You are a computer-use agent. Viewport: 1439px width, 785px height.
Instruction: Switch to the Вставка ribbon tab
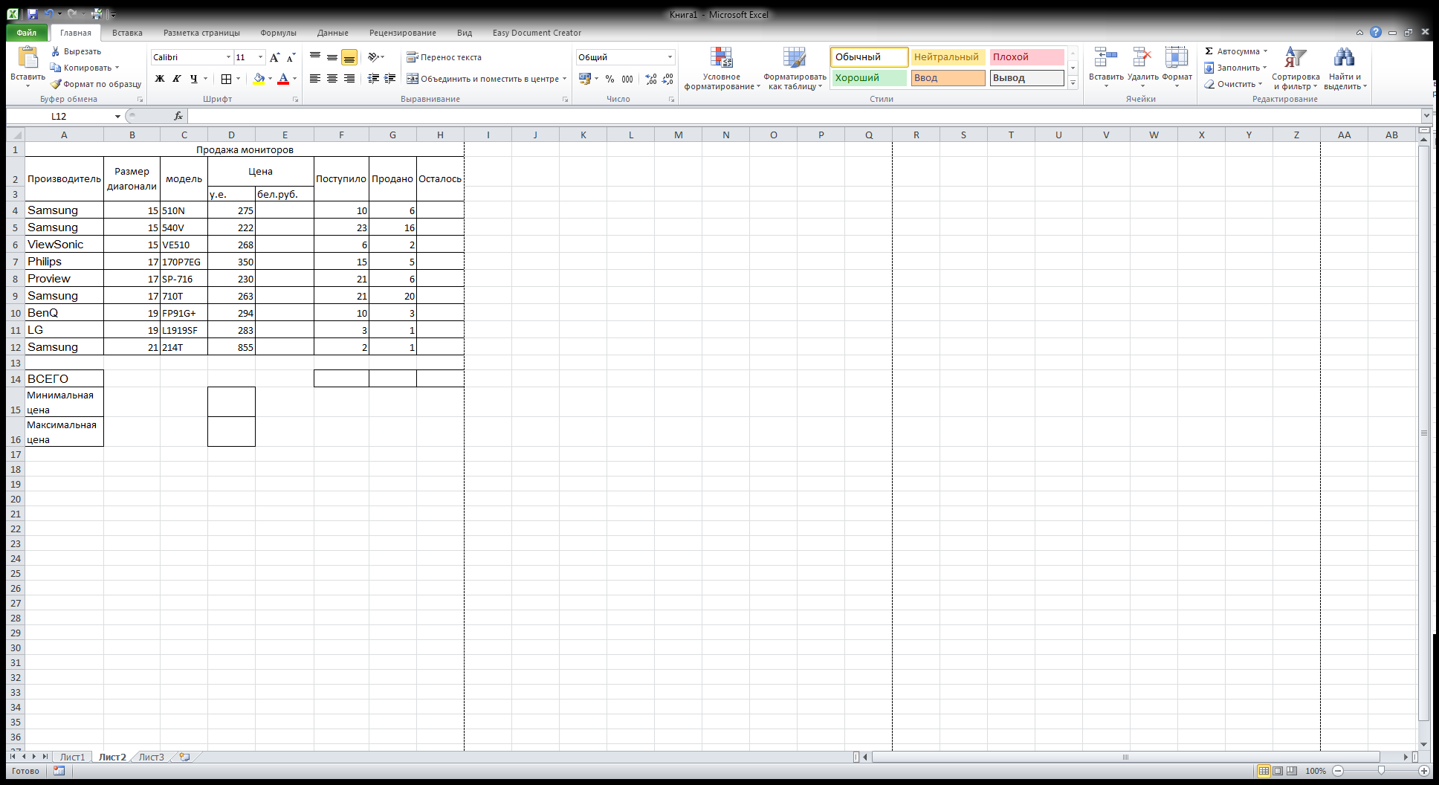click(x=127, y=33)
